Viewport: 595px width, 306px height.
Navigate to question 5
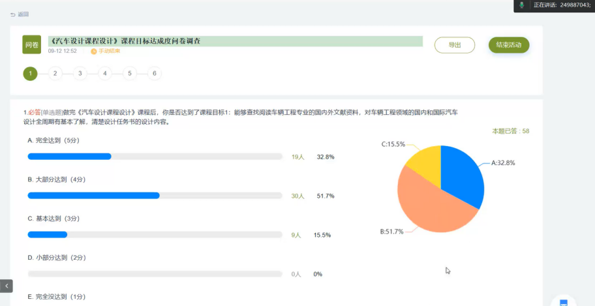[x=129, y=74]
